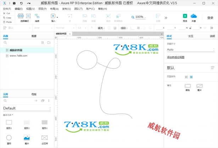Click the Ungroup icon
The image size is (218, 148).
coord(118,16)
